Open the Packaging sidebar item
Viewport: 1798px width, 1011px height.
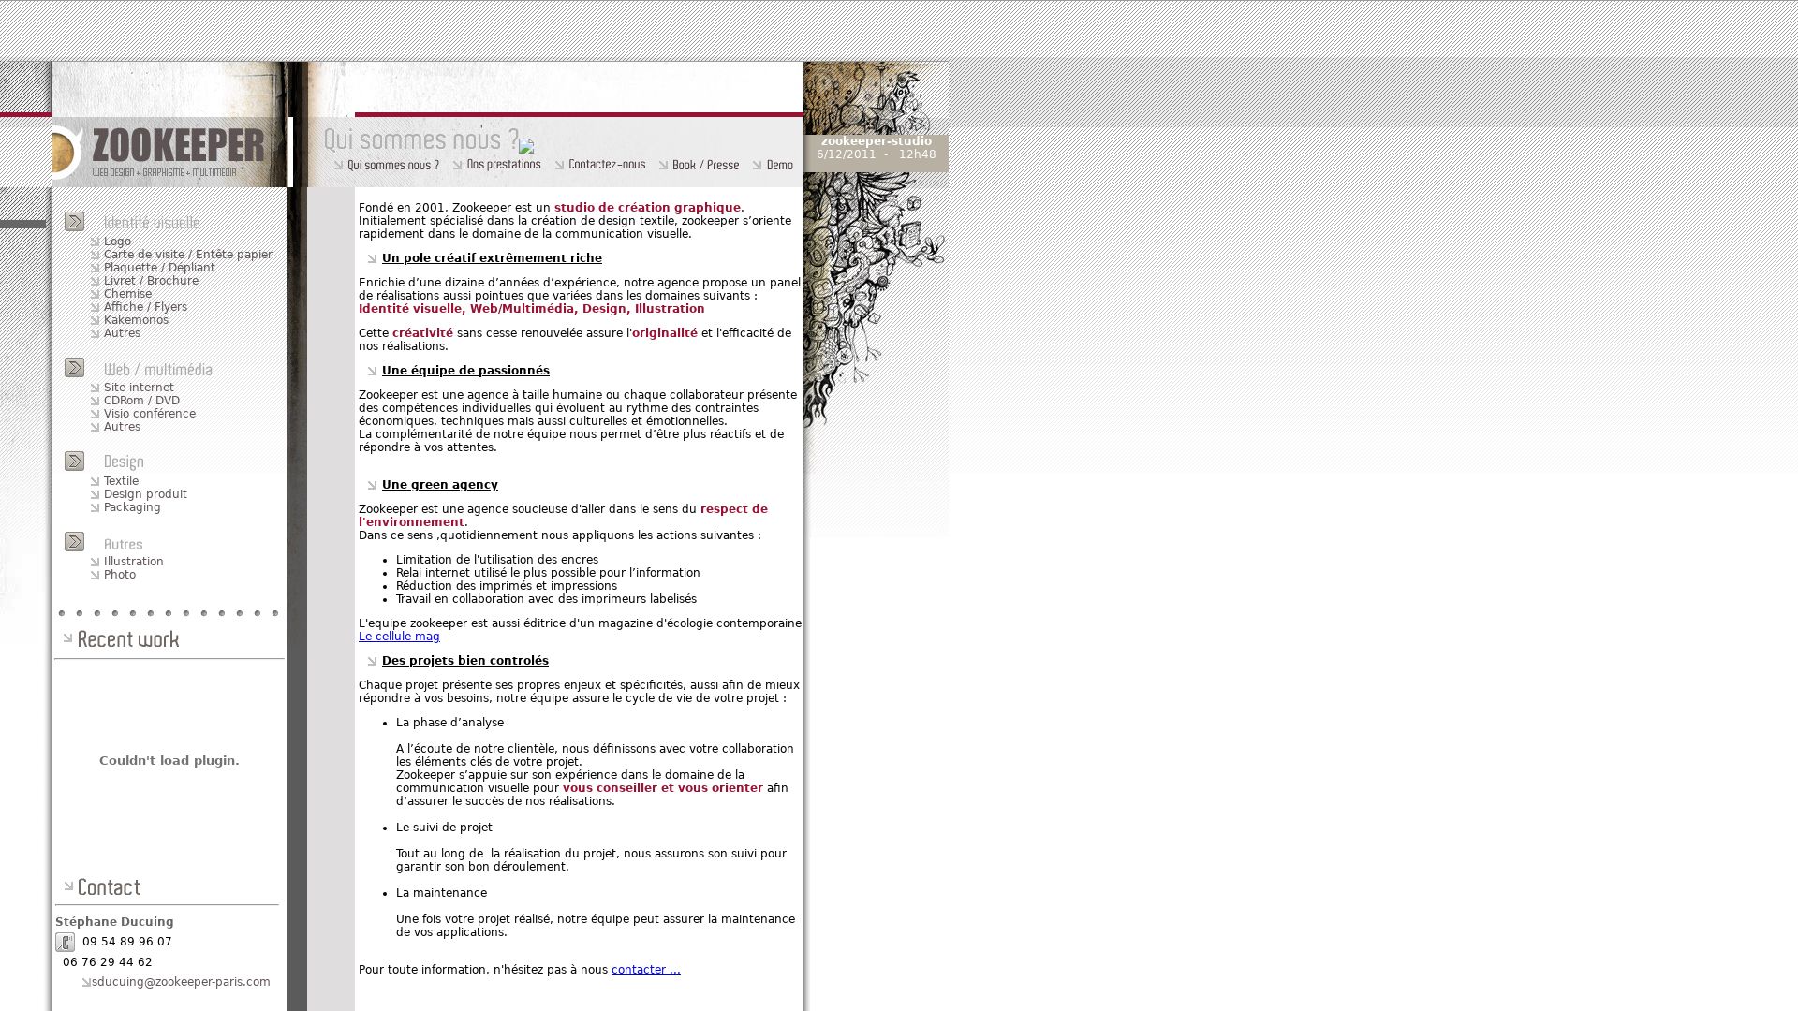pos(132,507)
